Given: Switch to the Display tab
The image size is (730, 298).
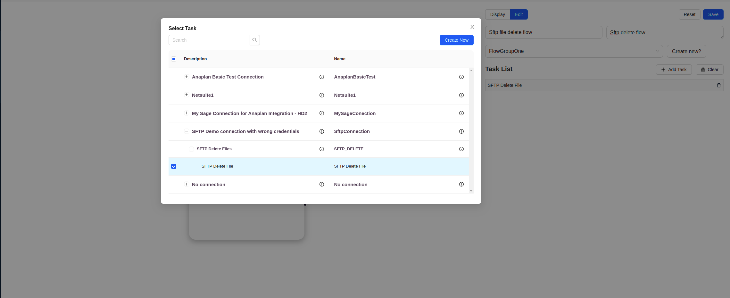Looking at the screenshot, I should click(x=497, y=14).
